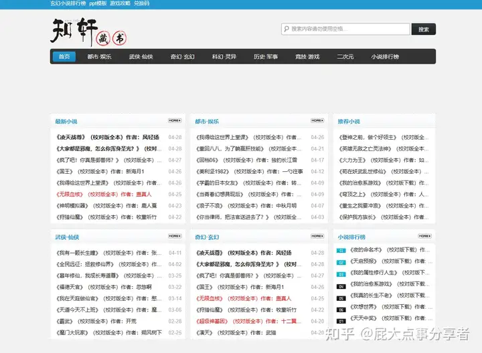482x353 pixels.
Task: Open 《凌天战尊》 in the 最新小说 list
Action: tap(108, 137)
